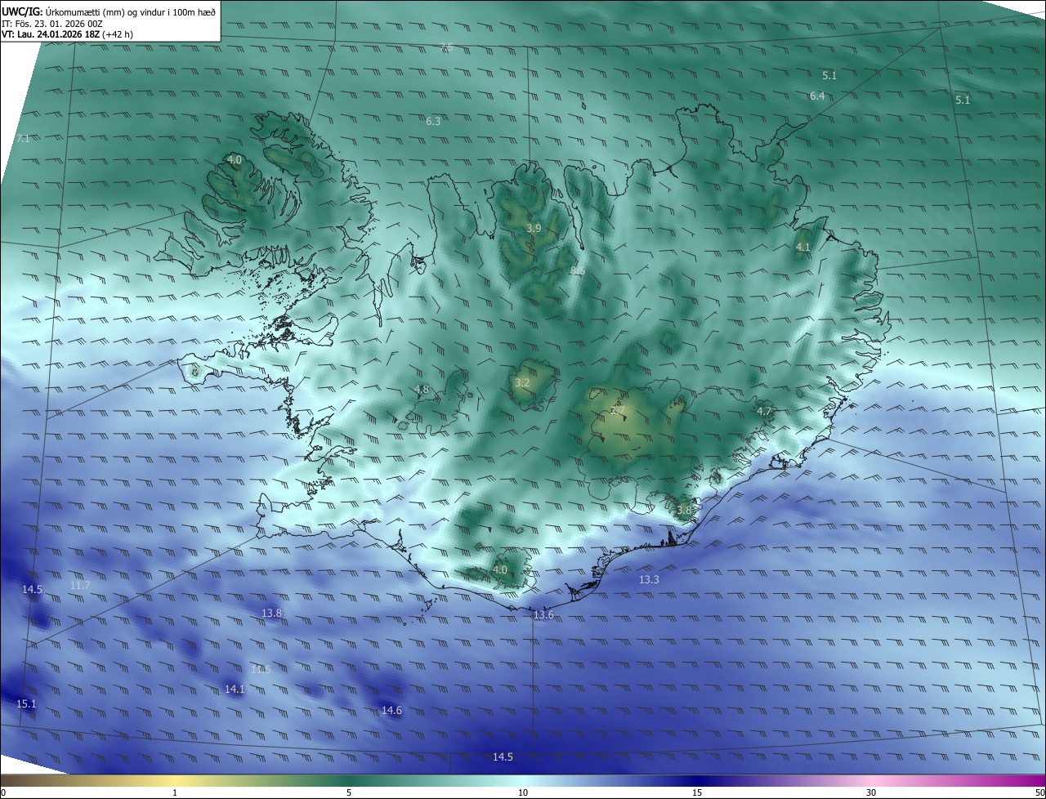1046x799 pixels.
Task: Click the 7.5 value label on the map
Action: (x=446, y=47)
